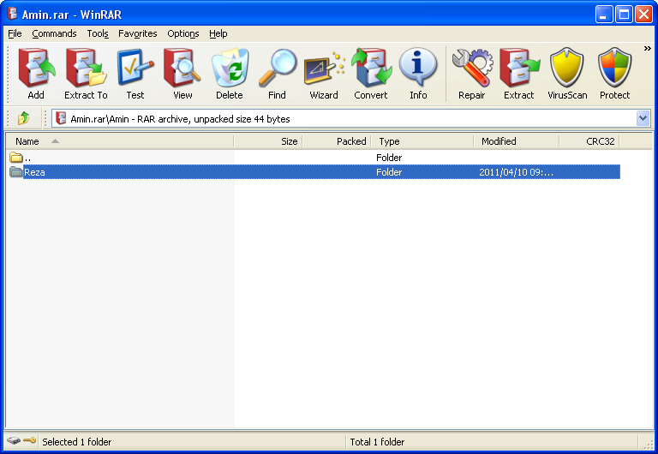Go up one folder level
The height and width of the screenshot is (454, 658).
(23, 118)
